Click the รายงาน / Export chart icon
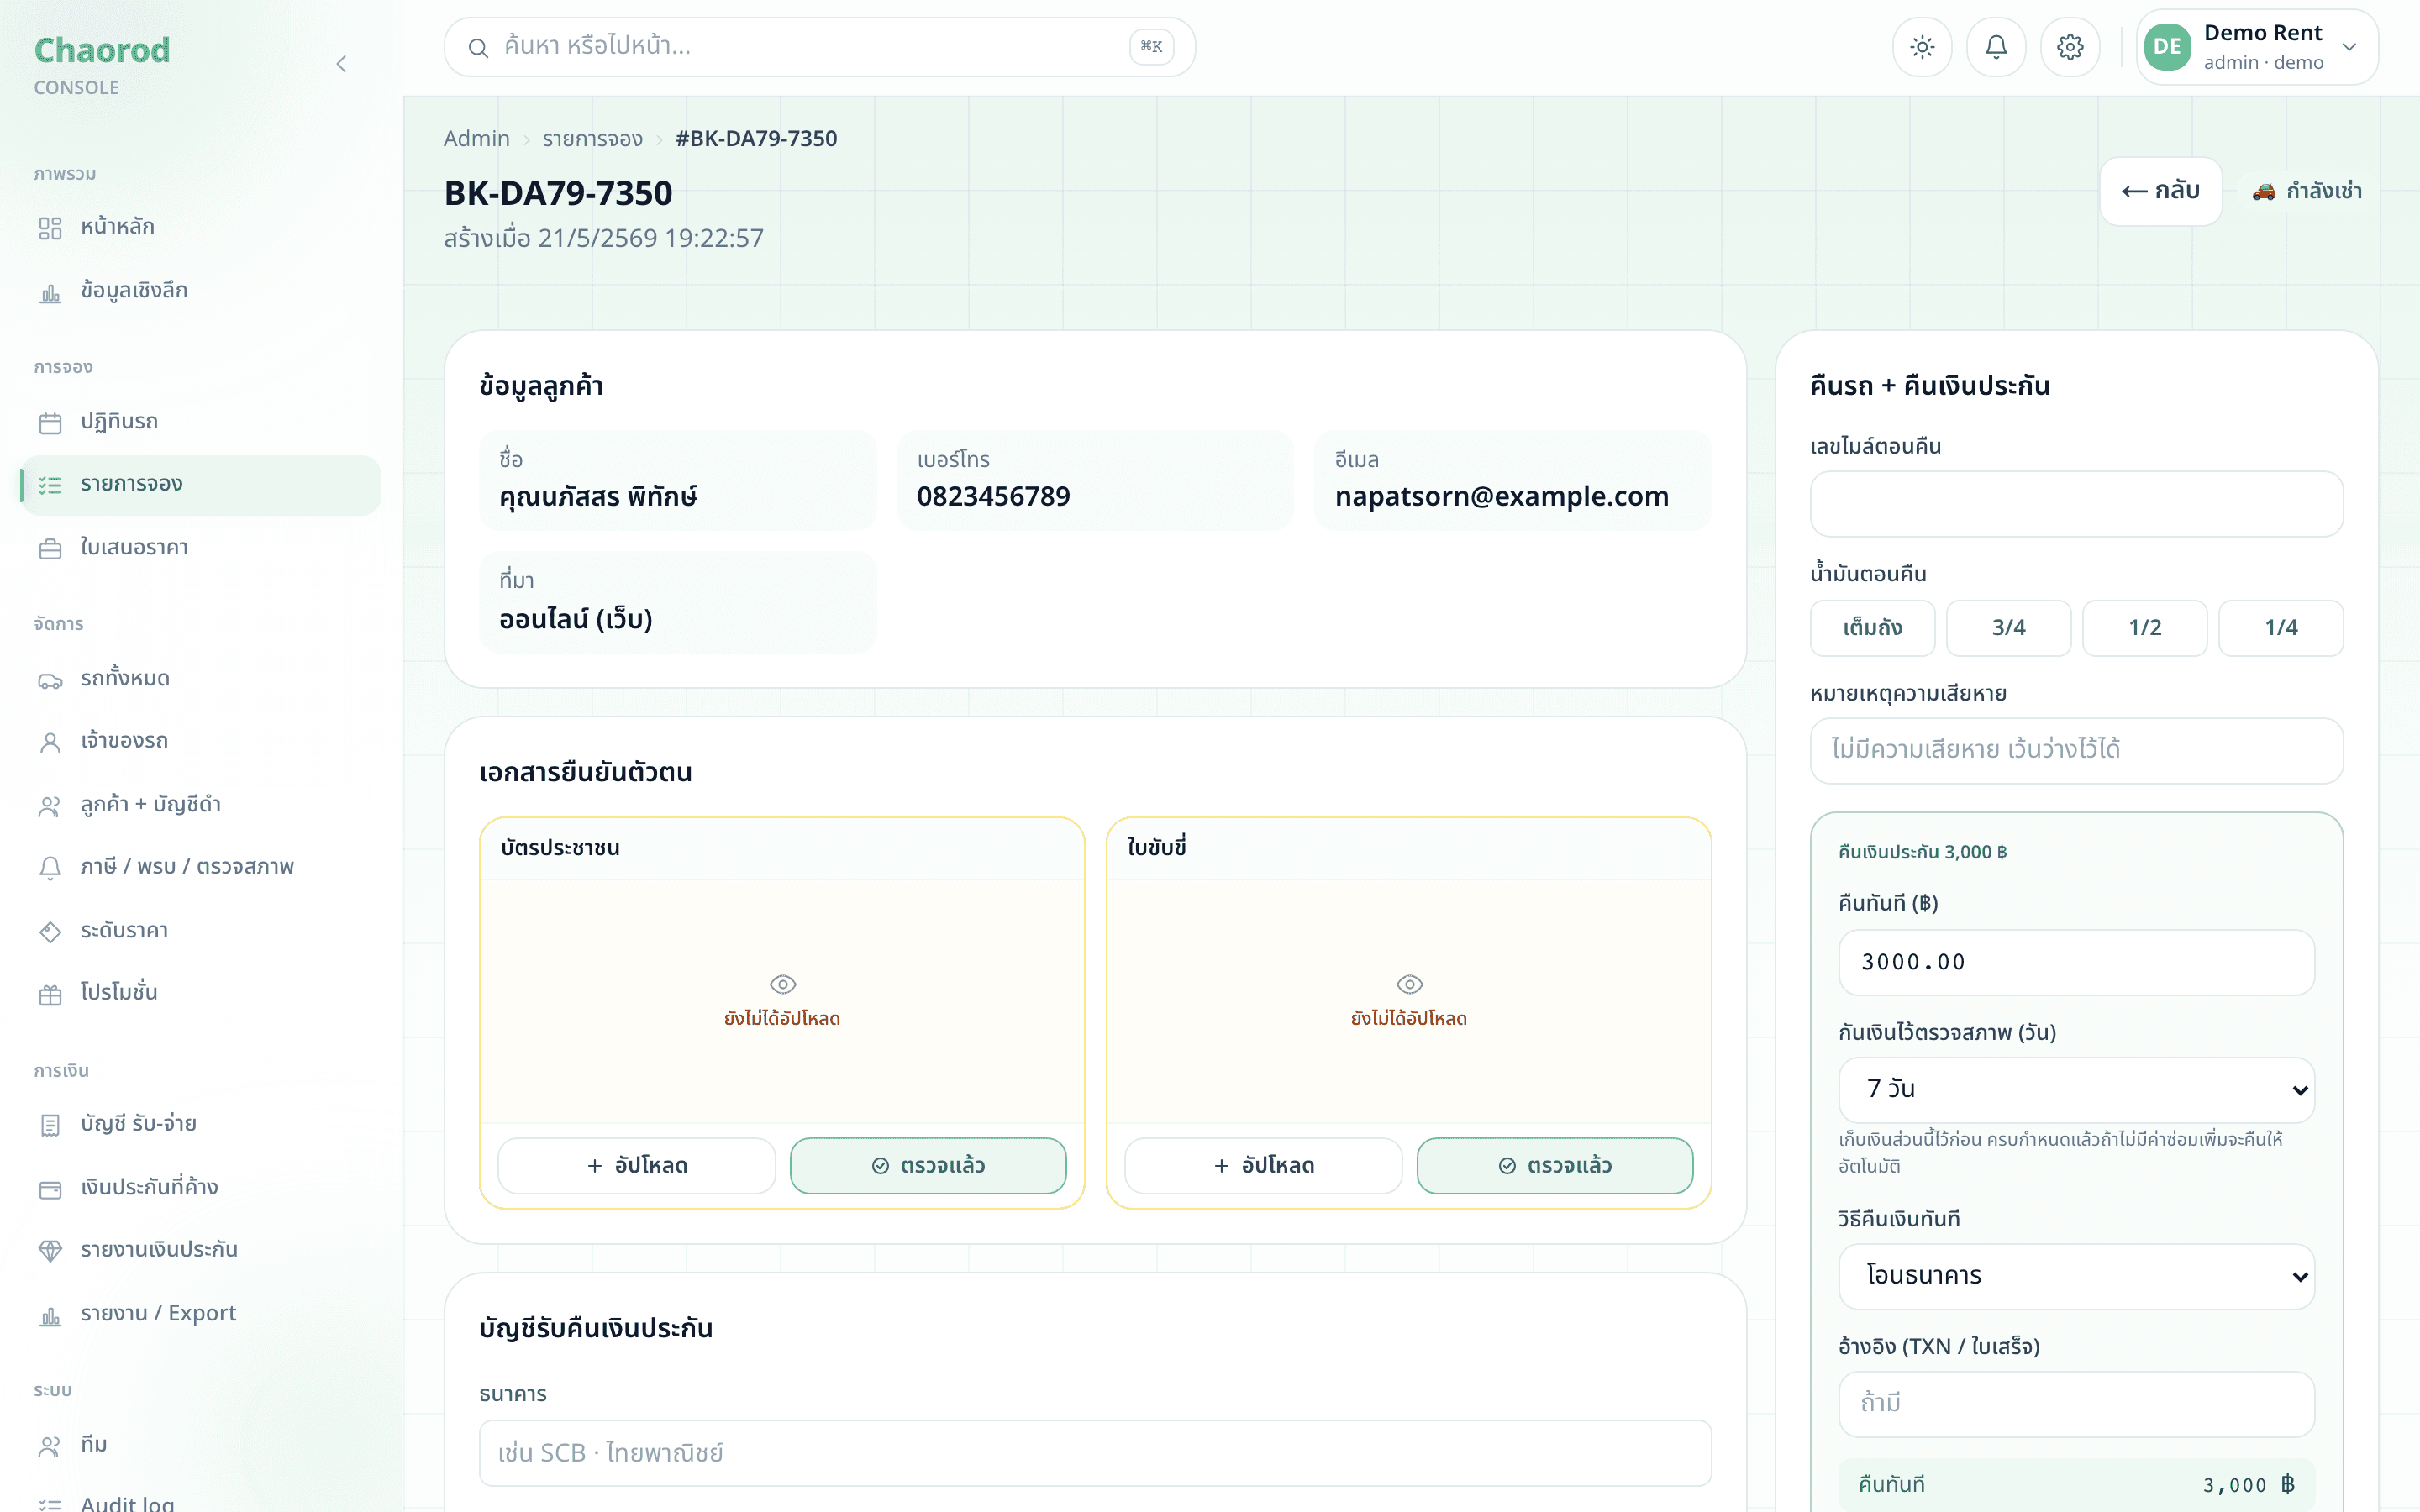 pos(50,1315)
